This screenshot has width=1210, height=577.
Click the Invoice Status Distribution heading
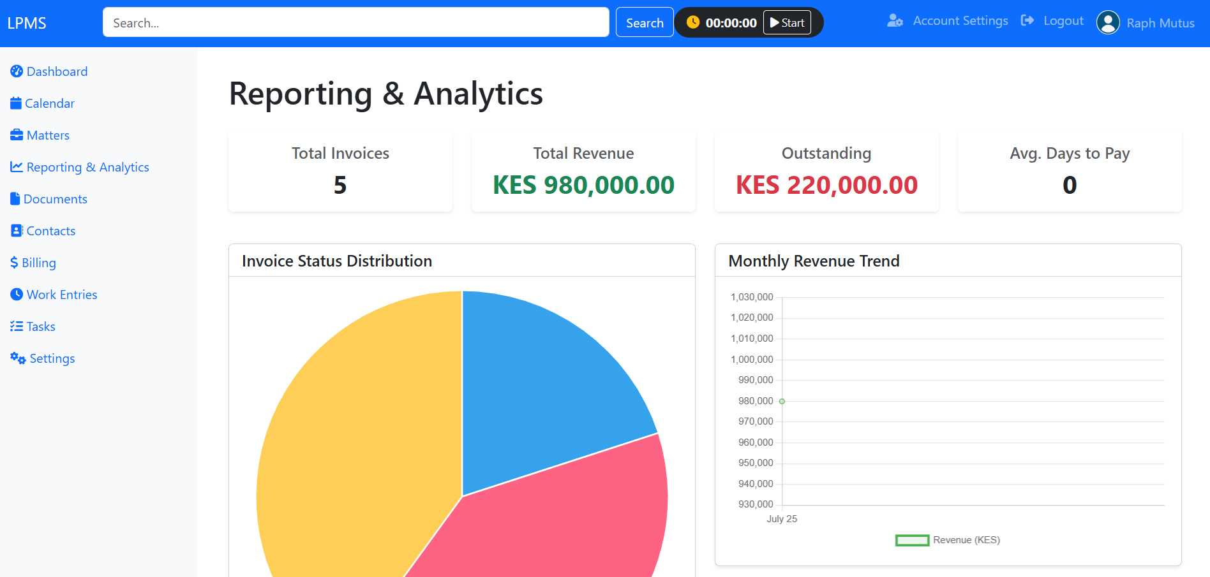pos(337,261)
